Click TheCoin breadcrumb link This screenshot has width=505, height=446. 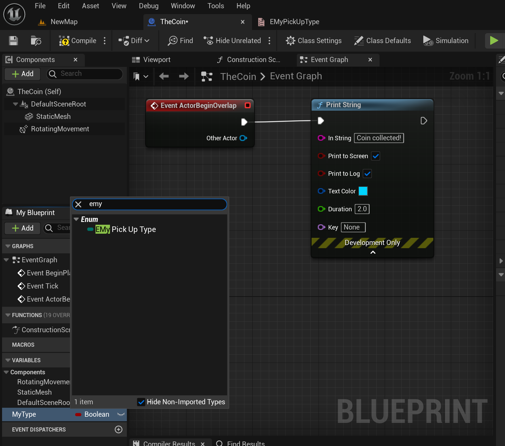(238, 76)
